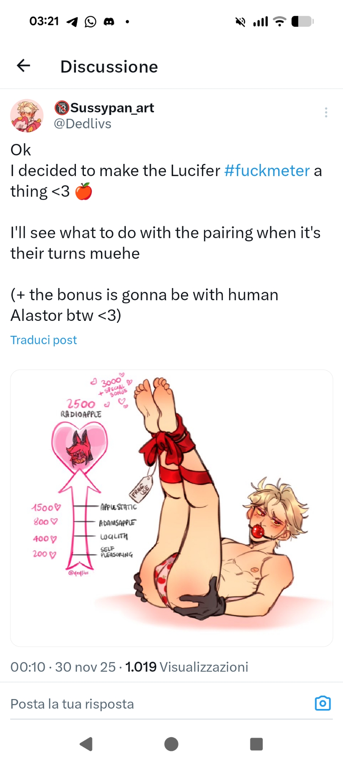Image resolution: width=343 pixels, height=764 pixels.
Task: Tap Traduci post to translate
Action: coord(43,340)
